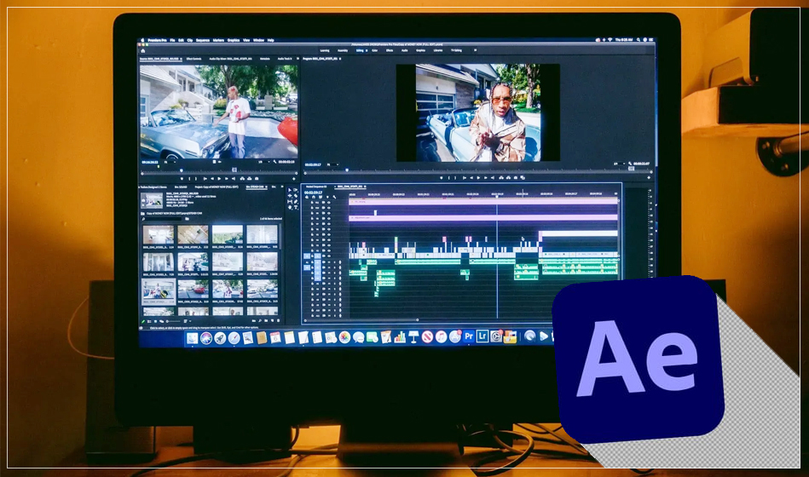Screen dimensions: 809x477
Task: Open the Sequence menu
Action: click(x=203, y=40)
